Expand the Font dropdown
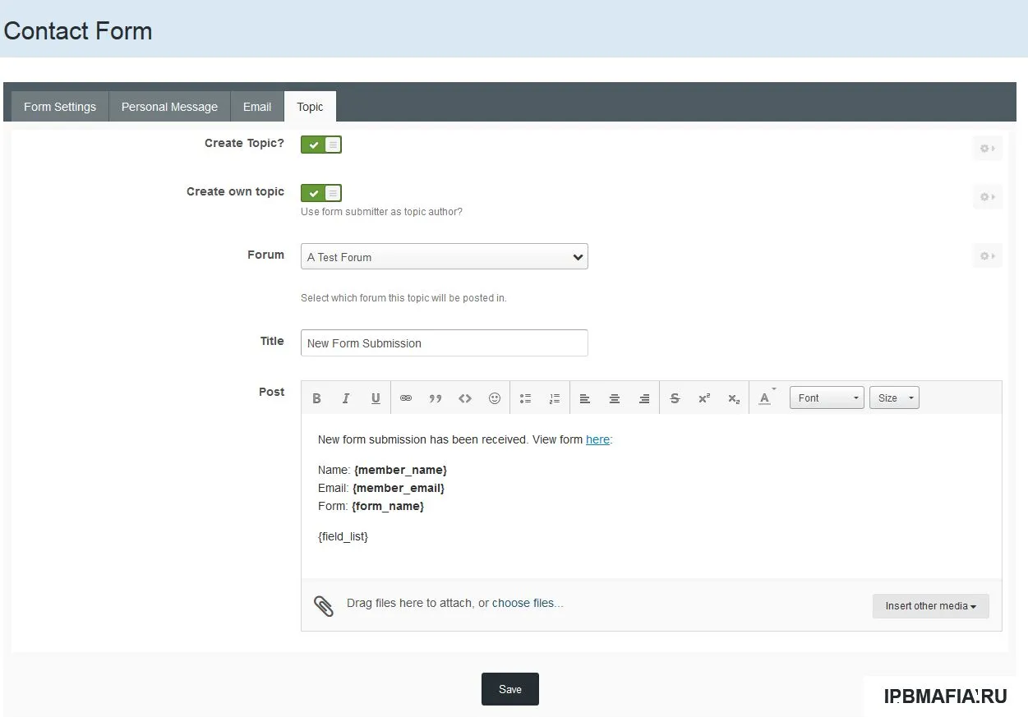The image size is (1028, 717). pyautogui.click(x=827, y=398)
